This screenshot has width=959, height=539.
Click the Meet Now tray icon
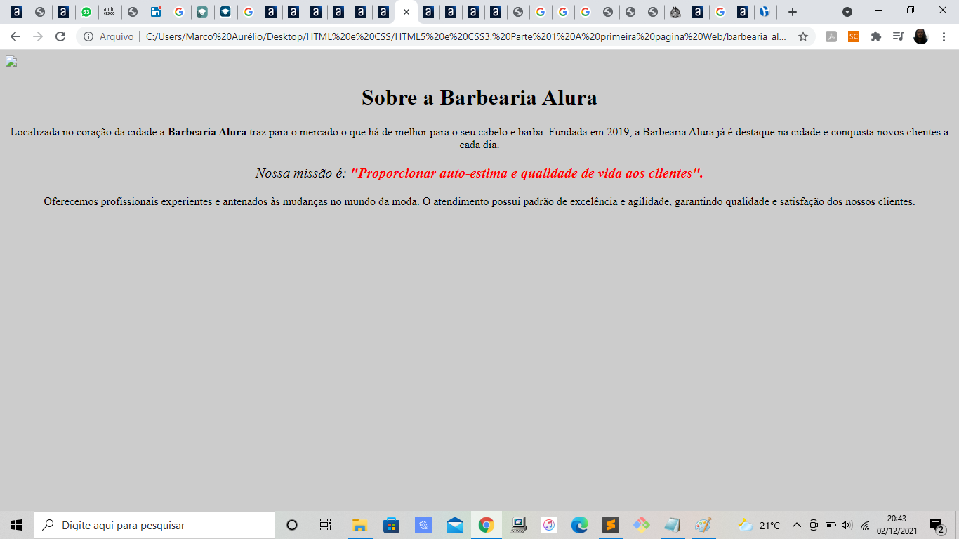(814, 525)
